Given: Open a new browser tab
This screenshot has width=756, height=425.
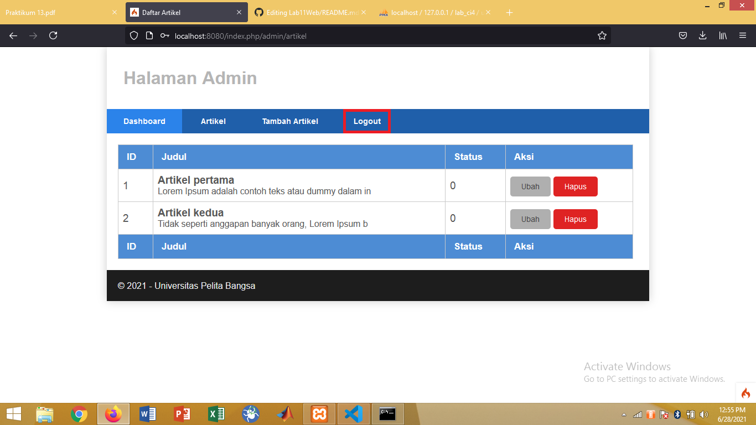Looking at the screenshot, I should click(509, 12).
